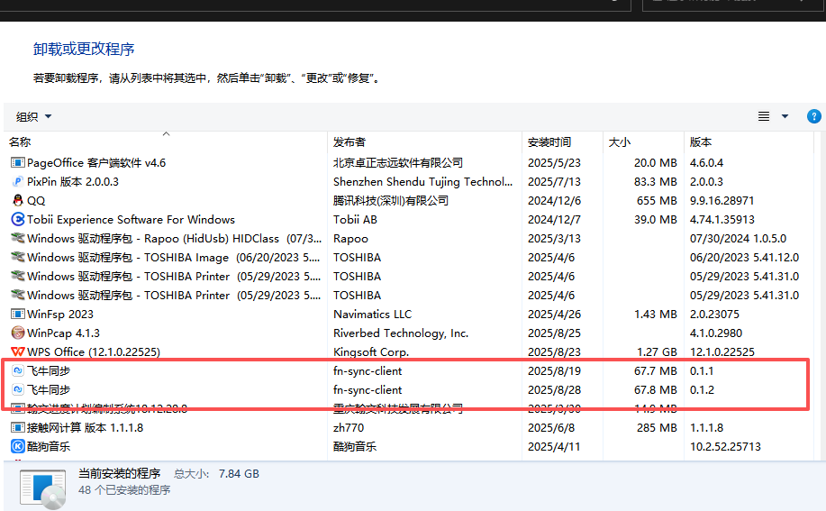The image size is (826, 511).
Task: Select the QQ program name
Action: (36, 201)
